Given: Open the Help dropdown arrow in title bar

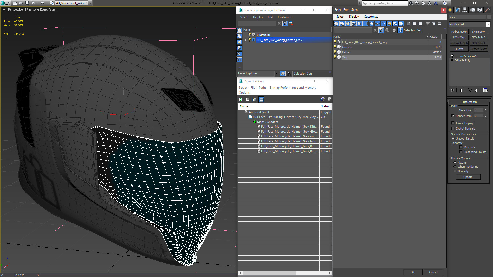Looking at the screenshot, I should pyautogui.click(x=449, y=3).
